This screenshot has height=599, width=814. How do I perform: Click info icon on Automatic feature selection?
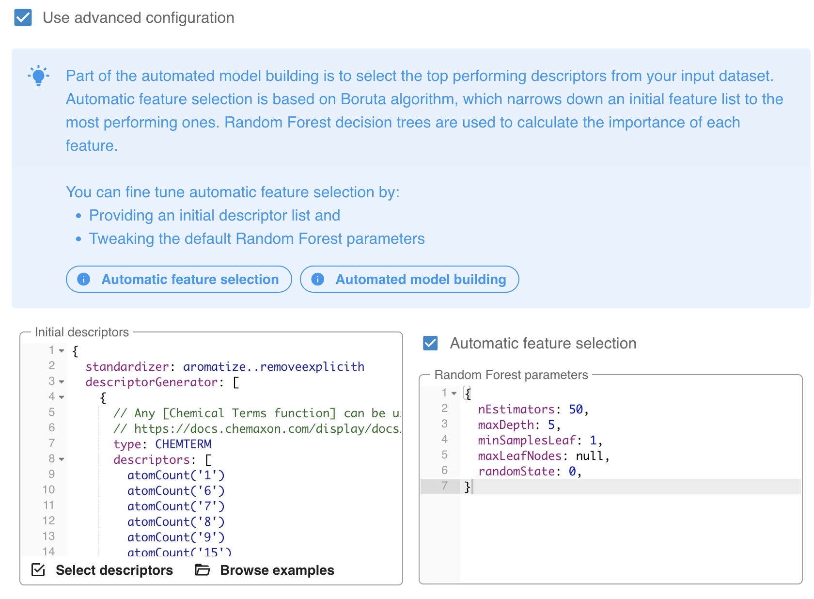[x=84, y=279]
